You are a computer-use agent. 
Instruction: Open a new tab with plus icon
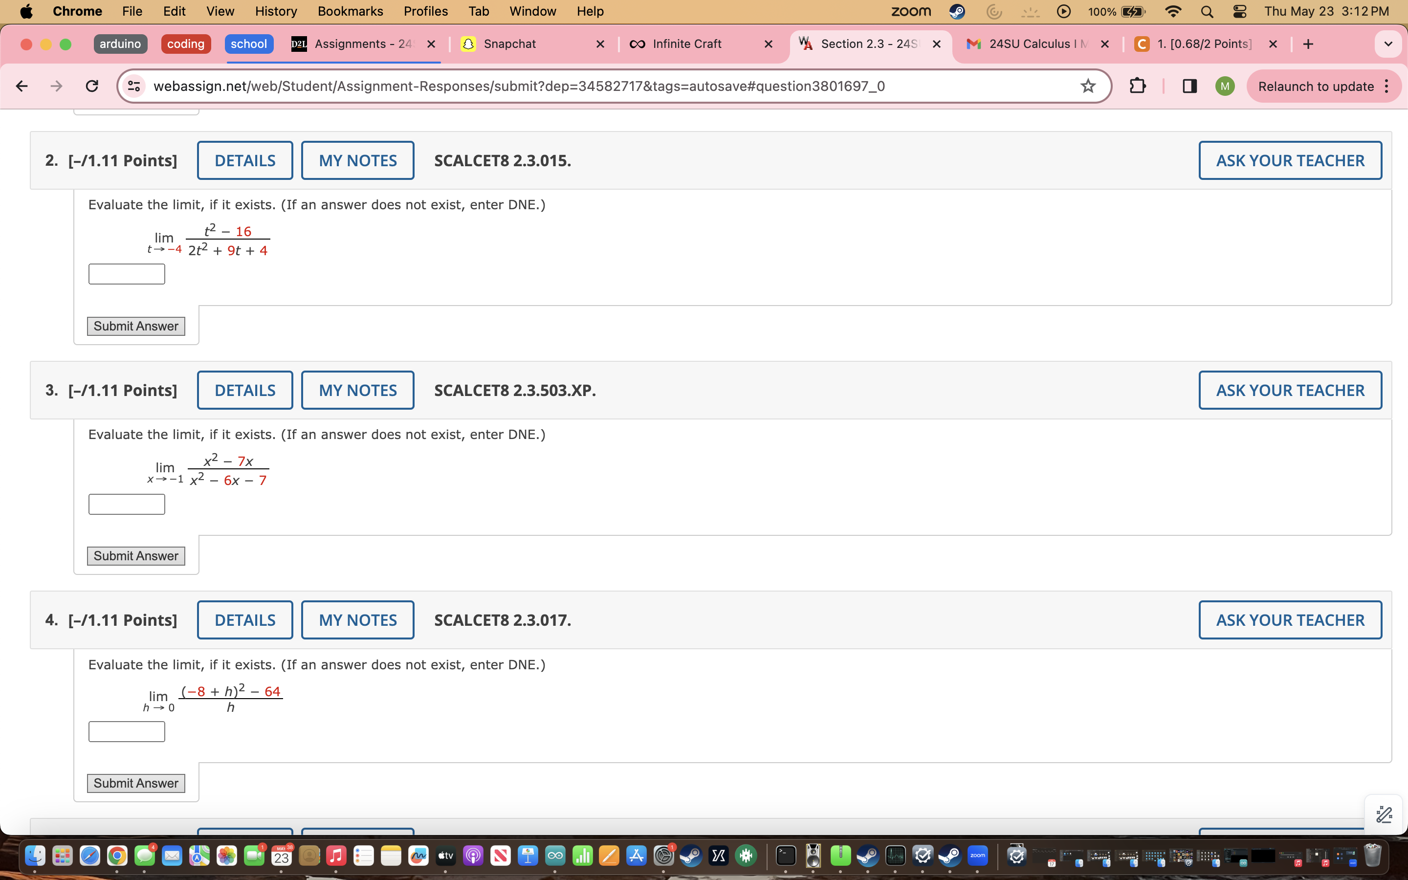pyautogui.click(x=1308, y=44)
